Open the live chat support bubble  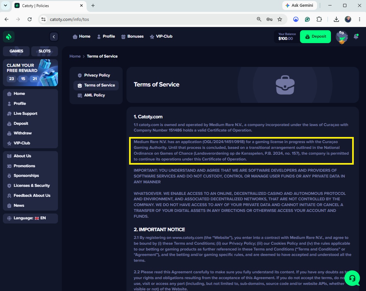click(352, 278)
